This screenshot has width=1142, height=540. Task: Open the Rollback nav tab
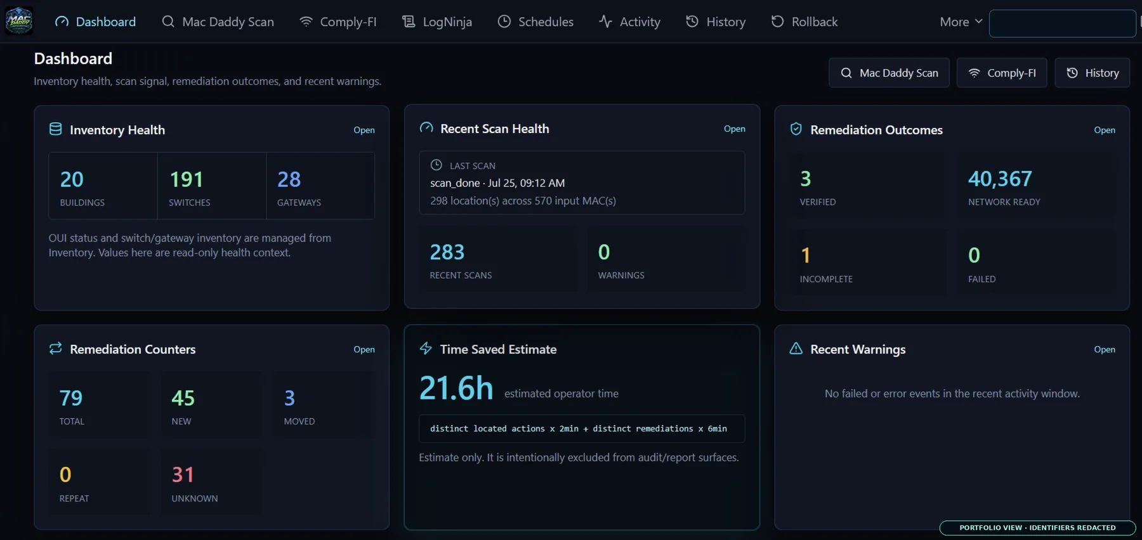[x=804, y=22]
